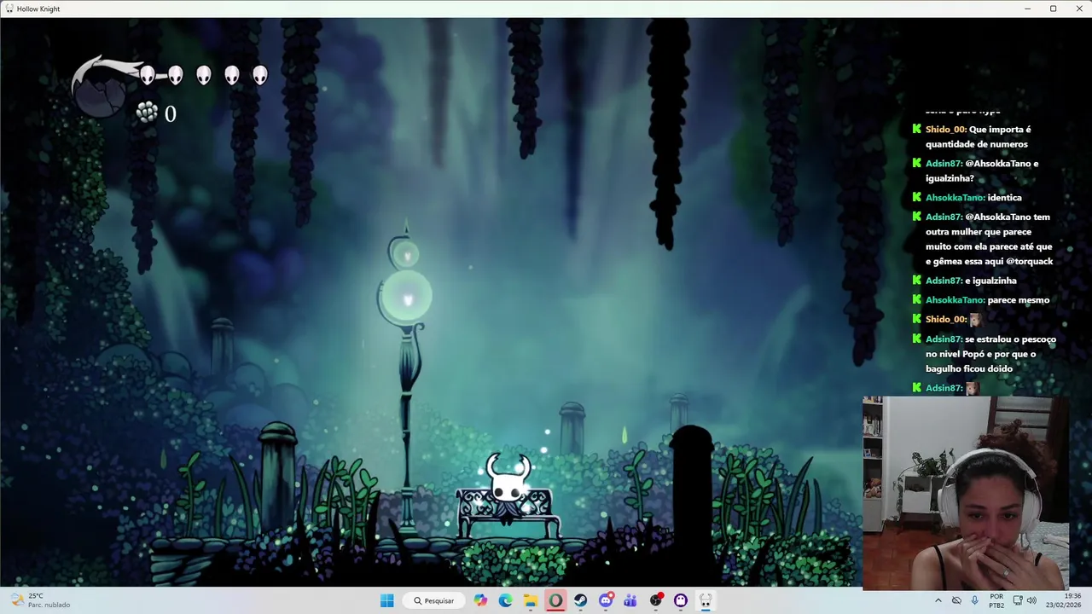Click the streamer webcam overlay
Screen dimensions: 1092x614
[x=966, y=493]
